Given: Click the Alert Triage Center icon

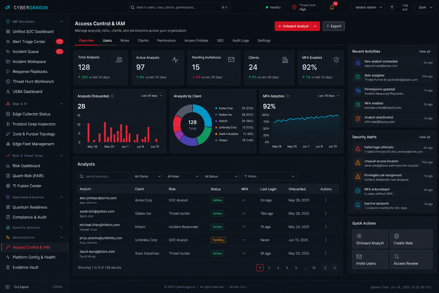Looking at the screenshot, I should pos(8,41).
